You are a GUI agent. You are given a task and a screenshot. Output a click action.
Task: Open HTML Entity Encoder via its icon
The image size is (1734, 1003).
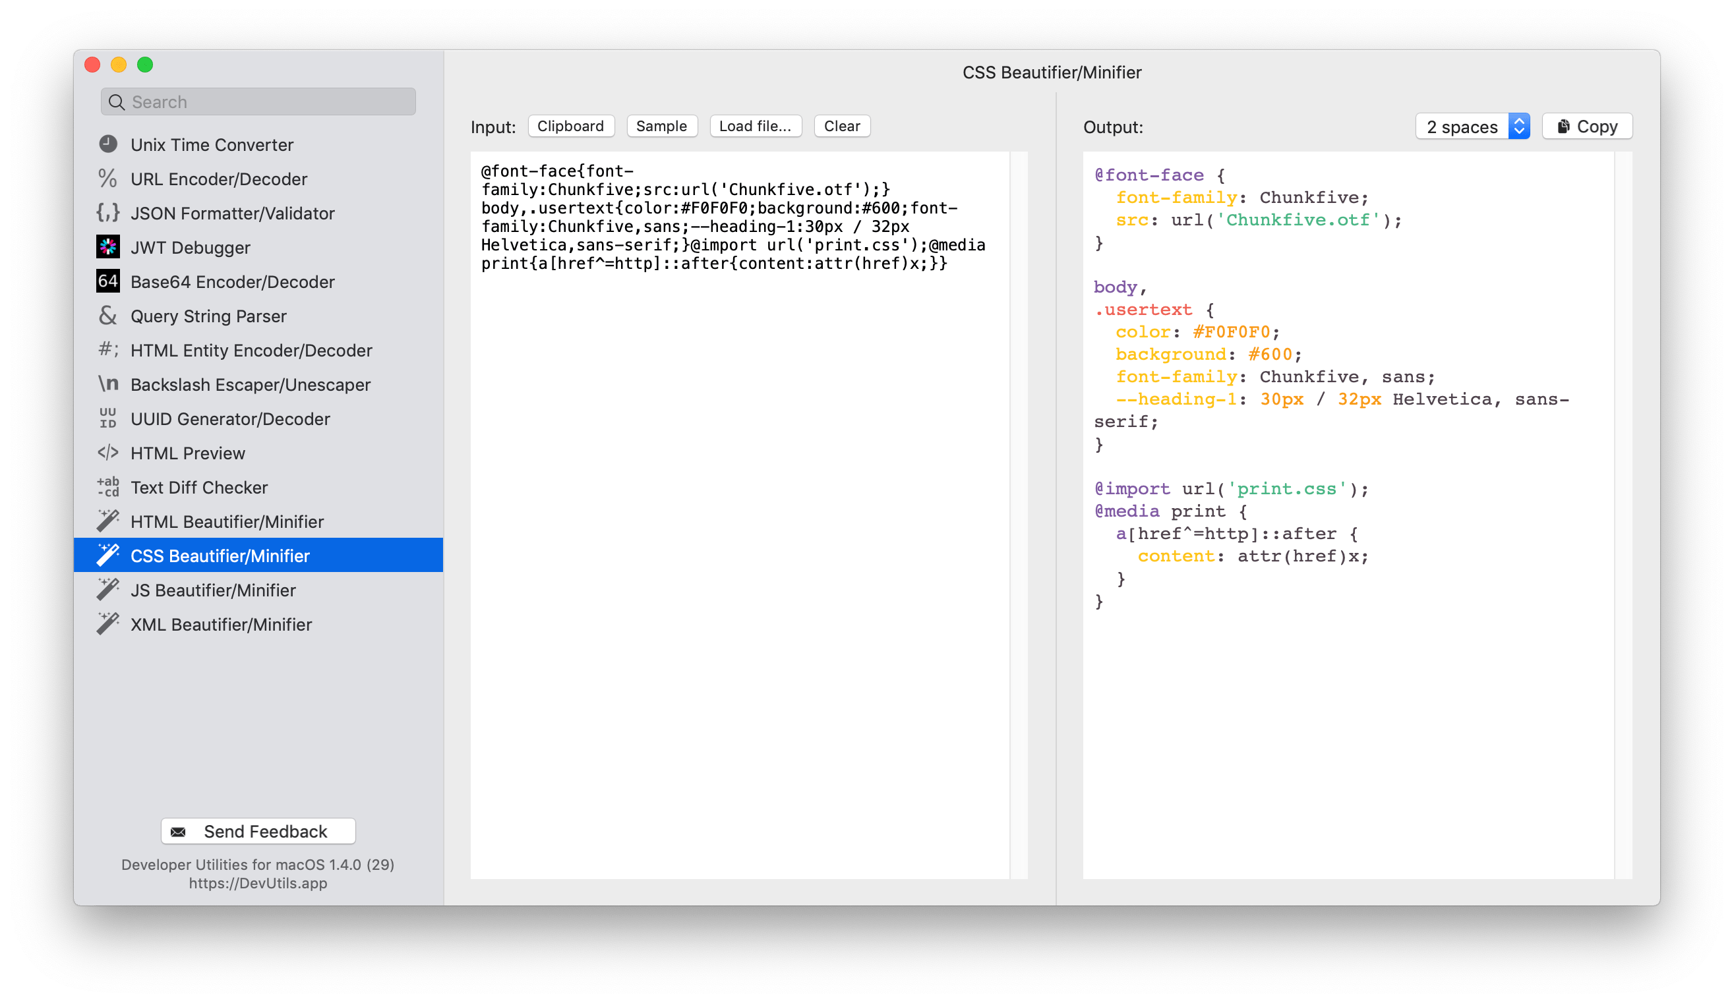click(108, 349)
